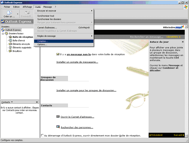Click the Windows logo in the menu bar corner

pyautogui.click(x=186, y=7)
